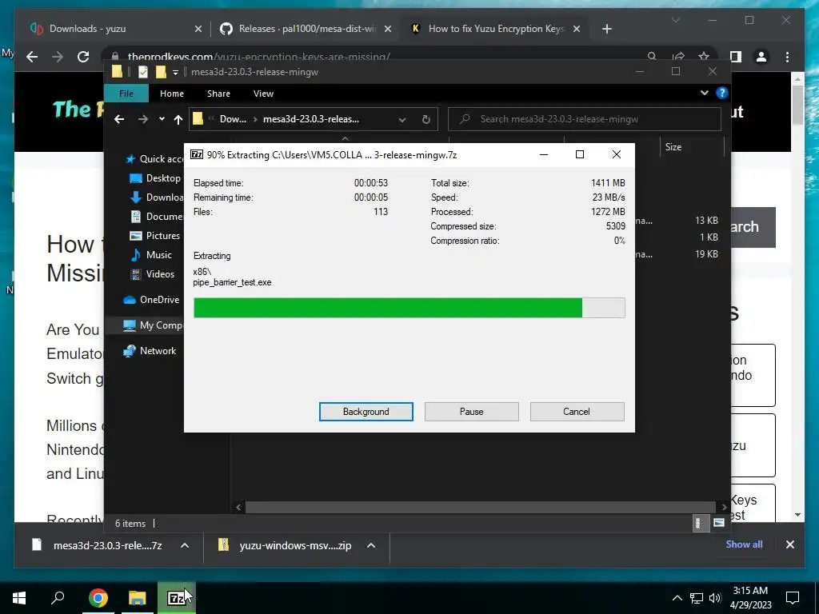Refresh the mesa3d folder view
The height and width of the screenshot is (614, 819).
pos(425,120)
